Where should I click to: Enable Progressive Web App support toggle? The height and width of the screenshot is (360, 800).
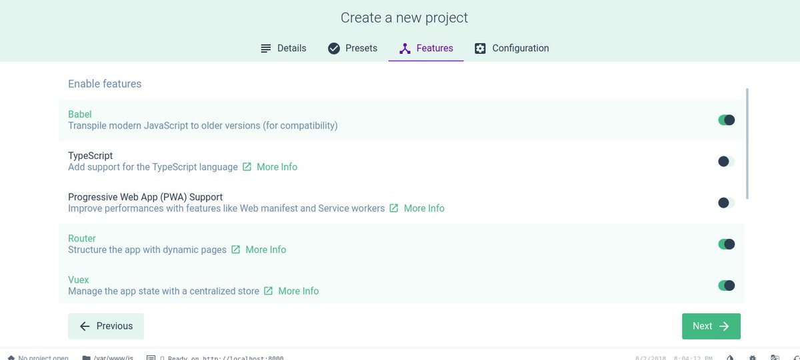726,202
